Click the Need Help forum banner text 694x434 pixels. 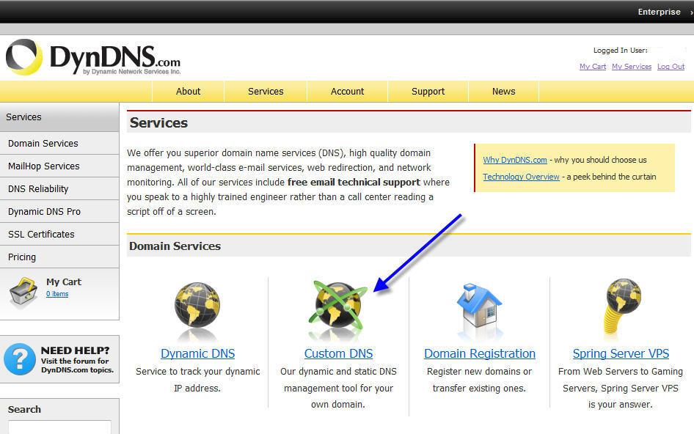[77, 360]
